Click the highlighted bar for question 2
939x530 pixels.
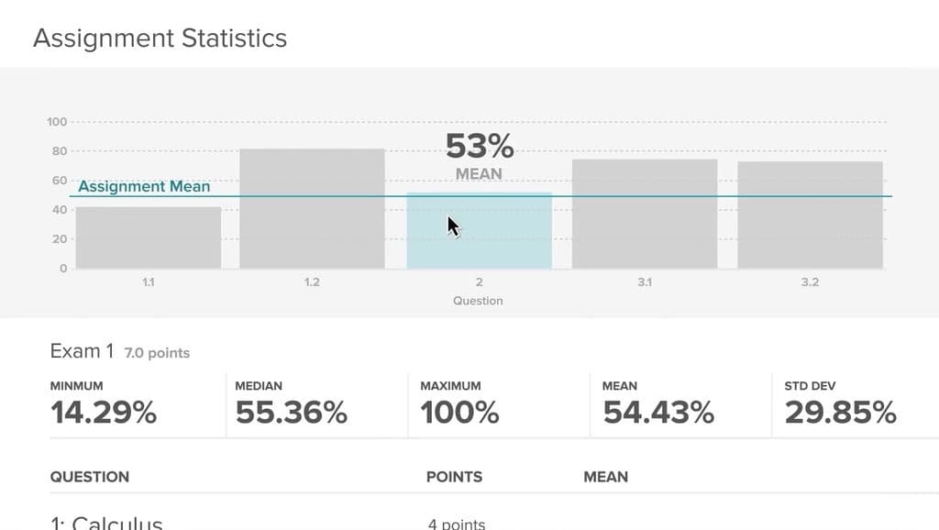(479, 230)
